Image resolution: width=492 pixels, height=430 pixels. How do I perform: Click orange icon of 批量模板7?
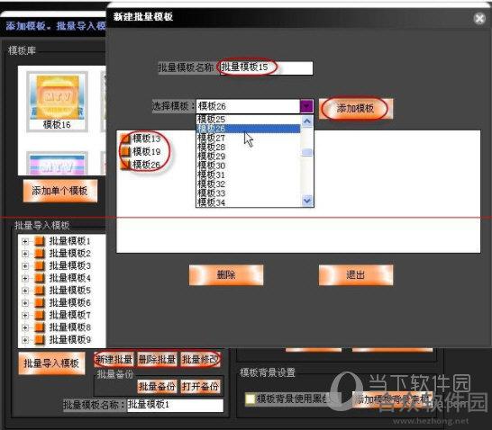pos(40,315)
